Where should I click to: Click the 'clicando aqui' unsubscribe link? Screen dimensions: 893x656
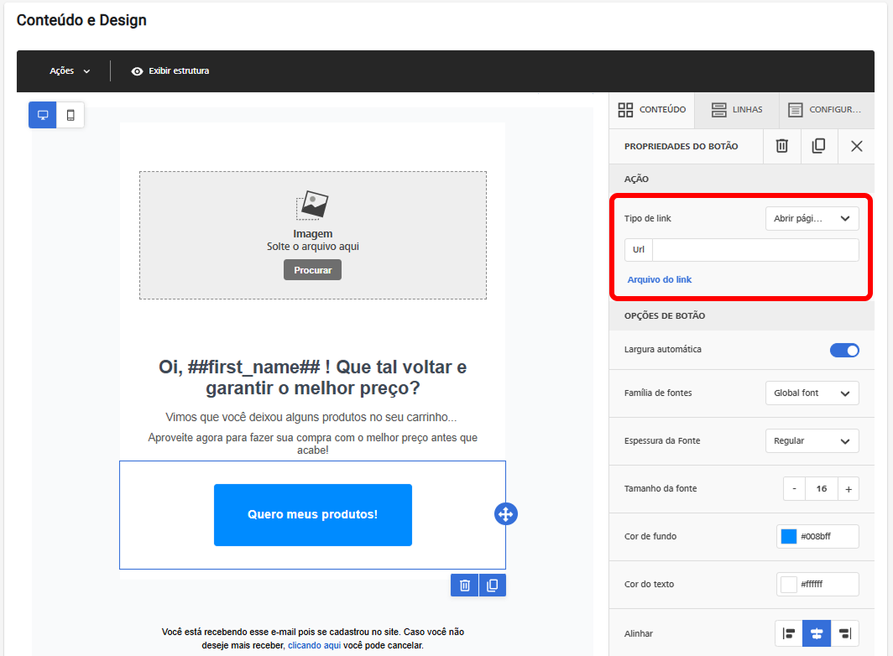coord(315,645)
